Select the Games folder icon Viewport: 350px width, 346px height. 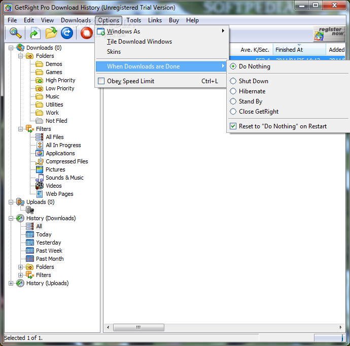pos(39,72)
